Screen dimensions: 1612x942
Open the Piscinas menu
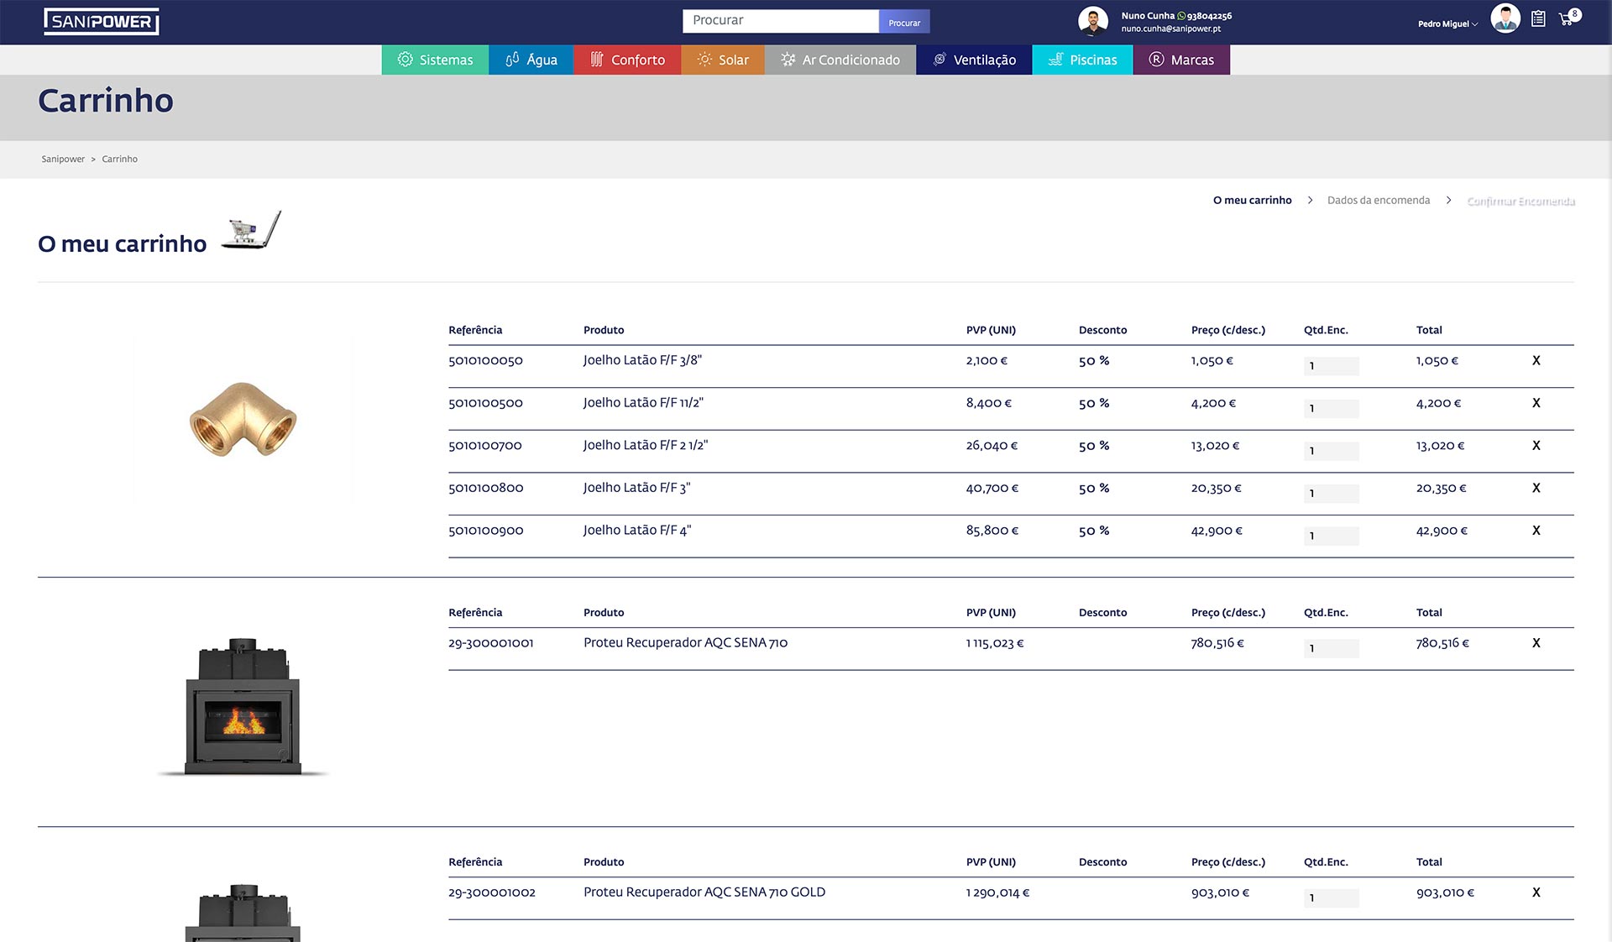pyautogui.click(x=1082, y=60)
